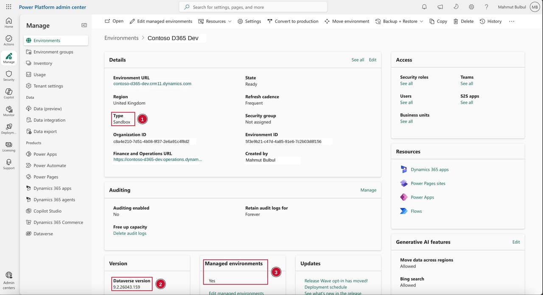The width and height of the screenshot is (543, 295).
Task: Select Usage menu item
Action: 56,74
